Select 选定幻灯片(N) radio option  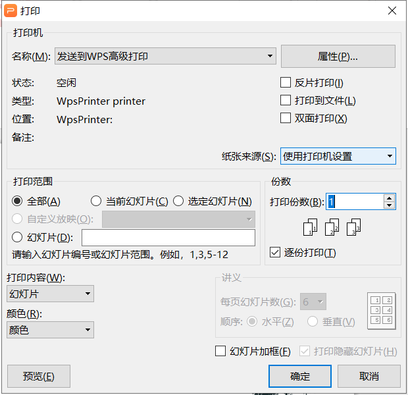tap(178, 201)
